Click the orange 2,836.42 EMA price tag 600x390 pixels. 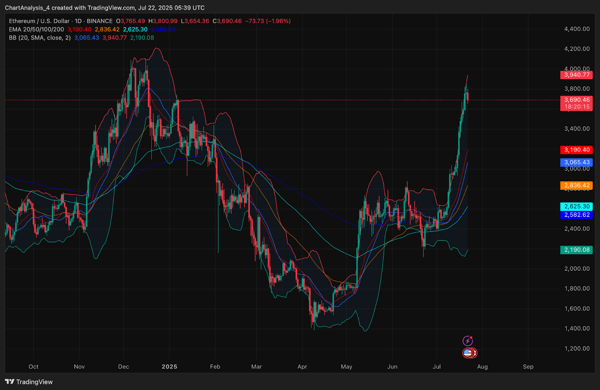pos(576,185)
